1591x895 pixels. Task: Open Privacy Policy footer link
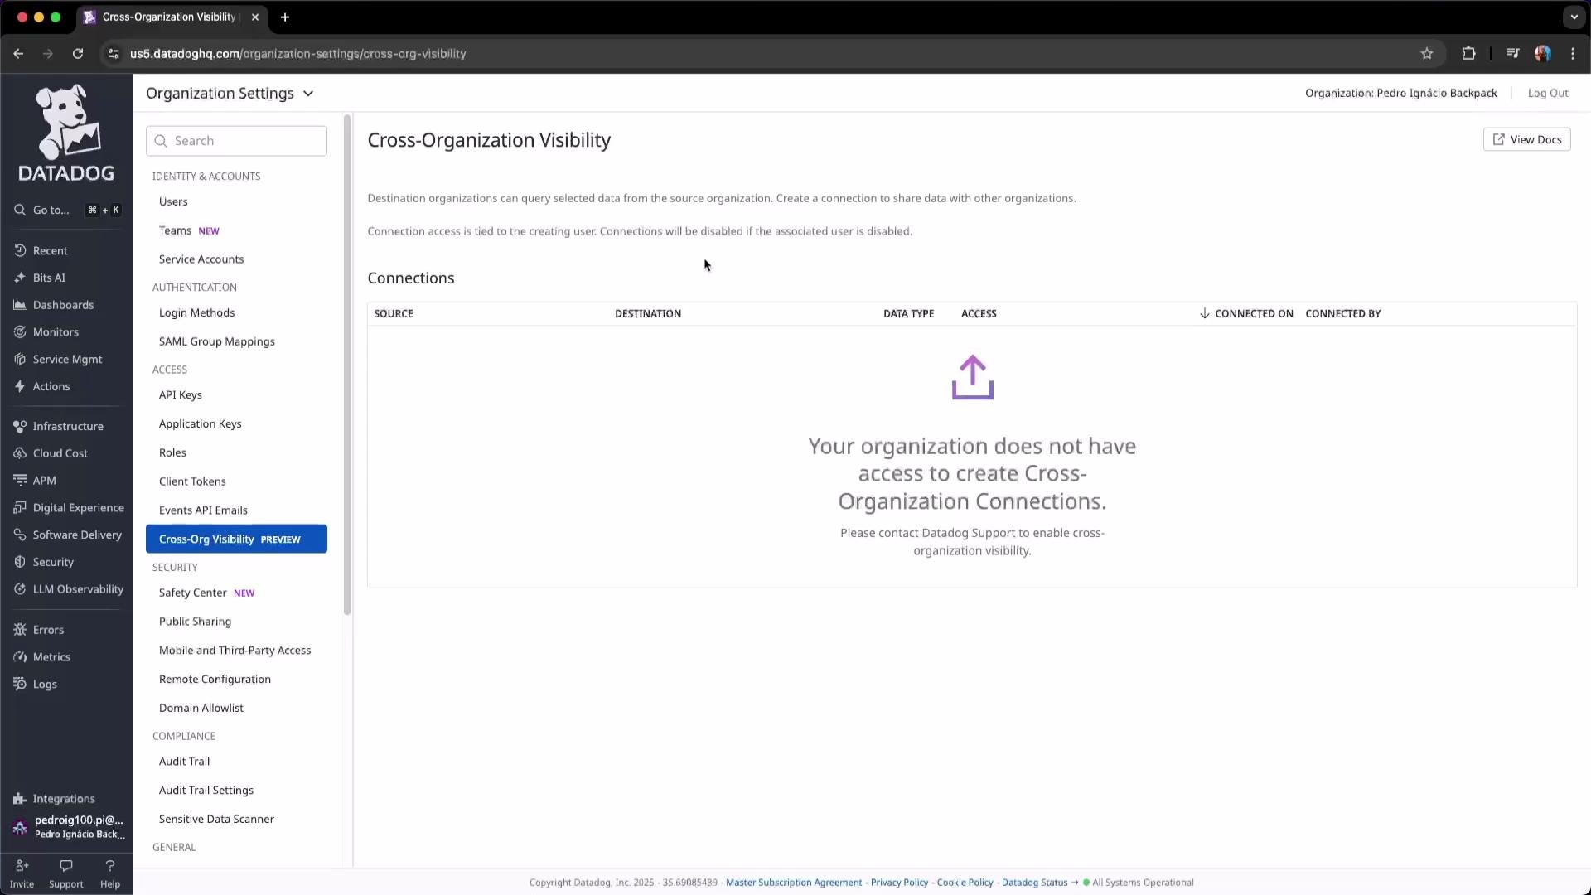coord(899,883)
